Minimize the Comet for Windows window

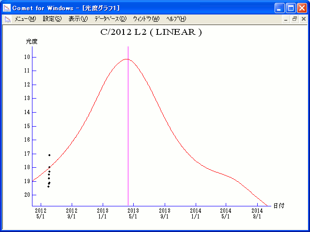click(x=279, y=8)
